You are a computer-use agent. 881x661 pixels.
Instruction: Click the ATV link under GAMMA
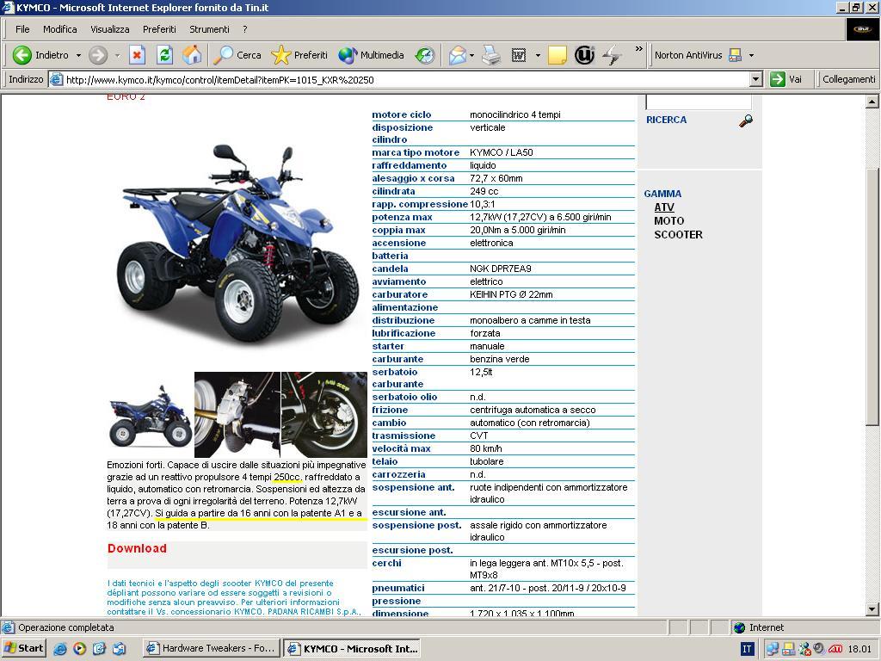tap(664, 207)
